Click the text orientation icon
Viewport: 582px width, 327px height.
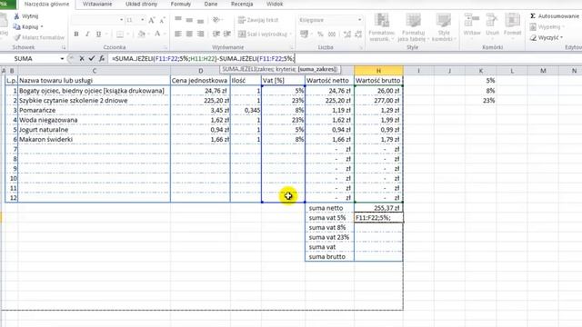216,20
